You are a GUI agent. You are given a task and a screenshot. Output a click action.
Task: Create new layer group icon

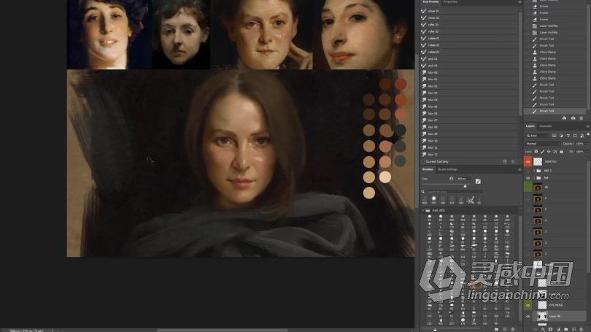pyautogui.click(x=565, y=329)
